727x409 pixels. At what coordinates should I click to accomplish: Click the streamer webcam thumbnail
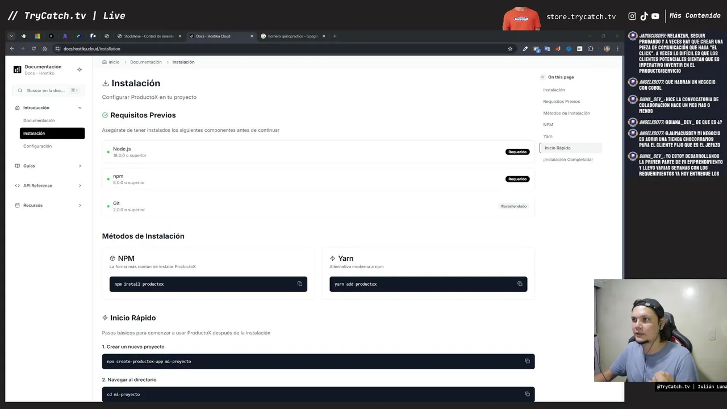661,331
